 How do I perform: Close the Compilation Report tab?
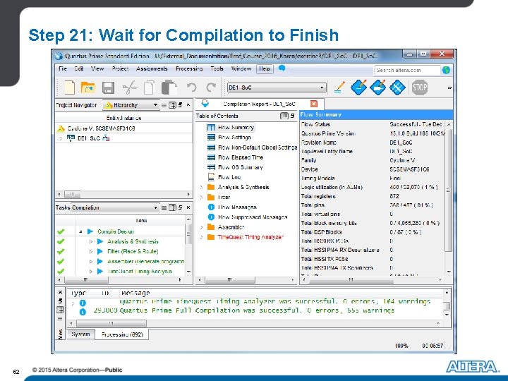pos(313,104)
